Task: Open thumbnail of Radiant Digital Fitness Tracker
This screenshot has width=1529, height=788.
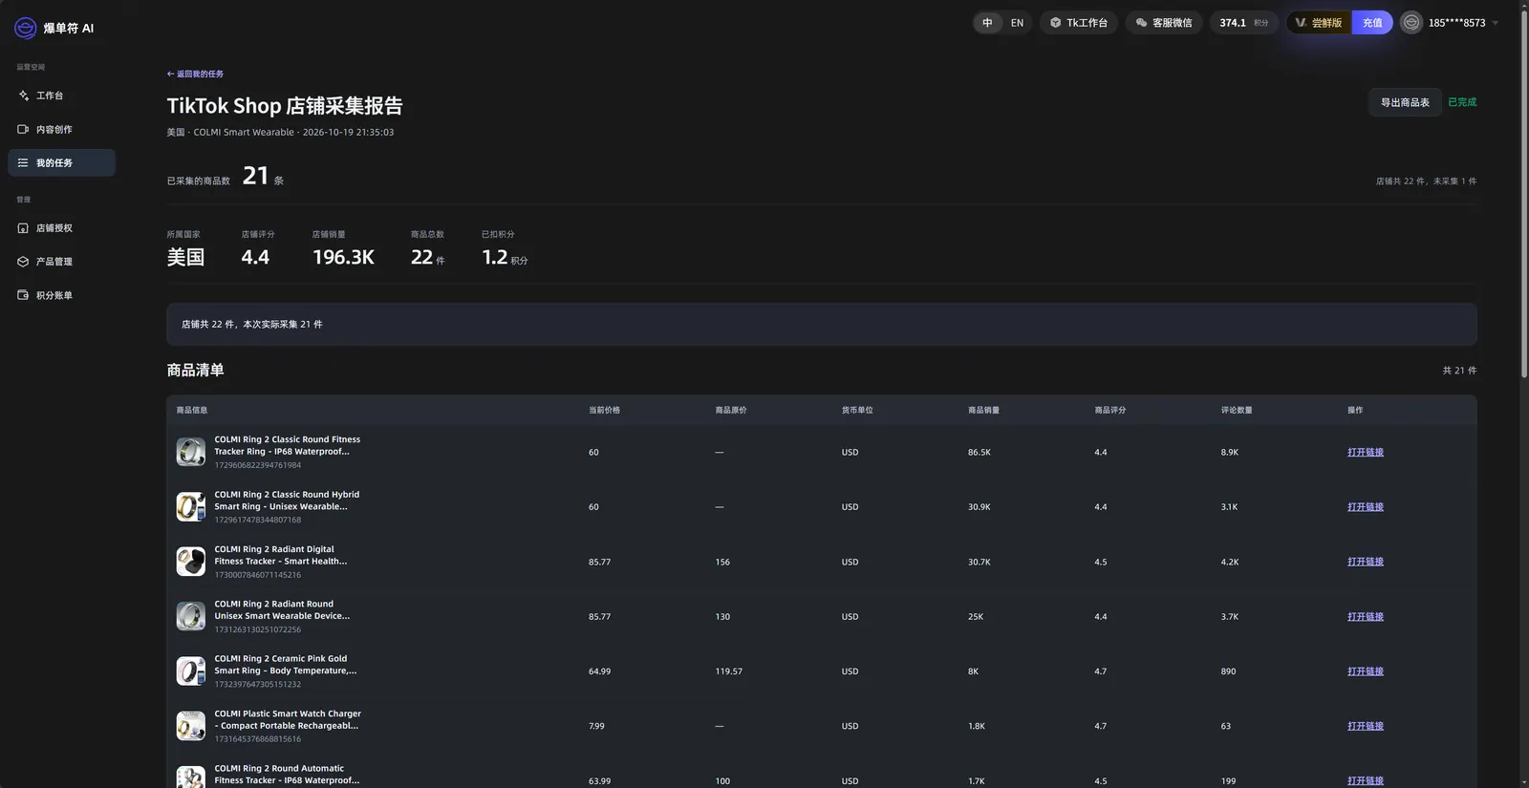Action: (191, 562)
